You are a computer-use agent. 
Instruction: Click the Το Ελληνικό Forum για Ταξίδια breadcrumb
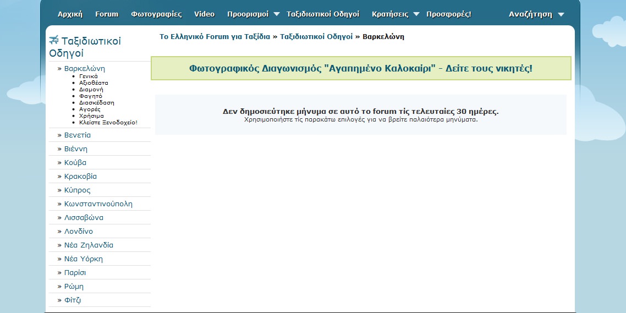click(x=215, y=37)
